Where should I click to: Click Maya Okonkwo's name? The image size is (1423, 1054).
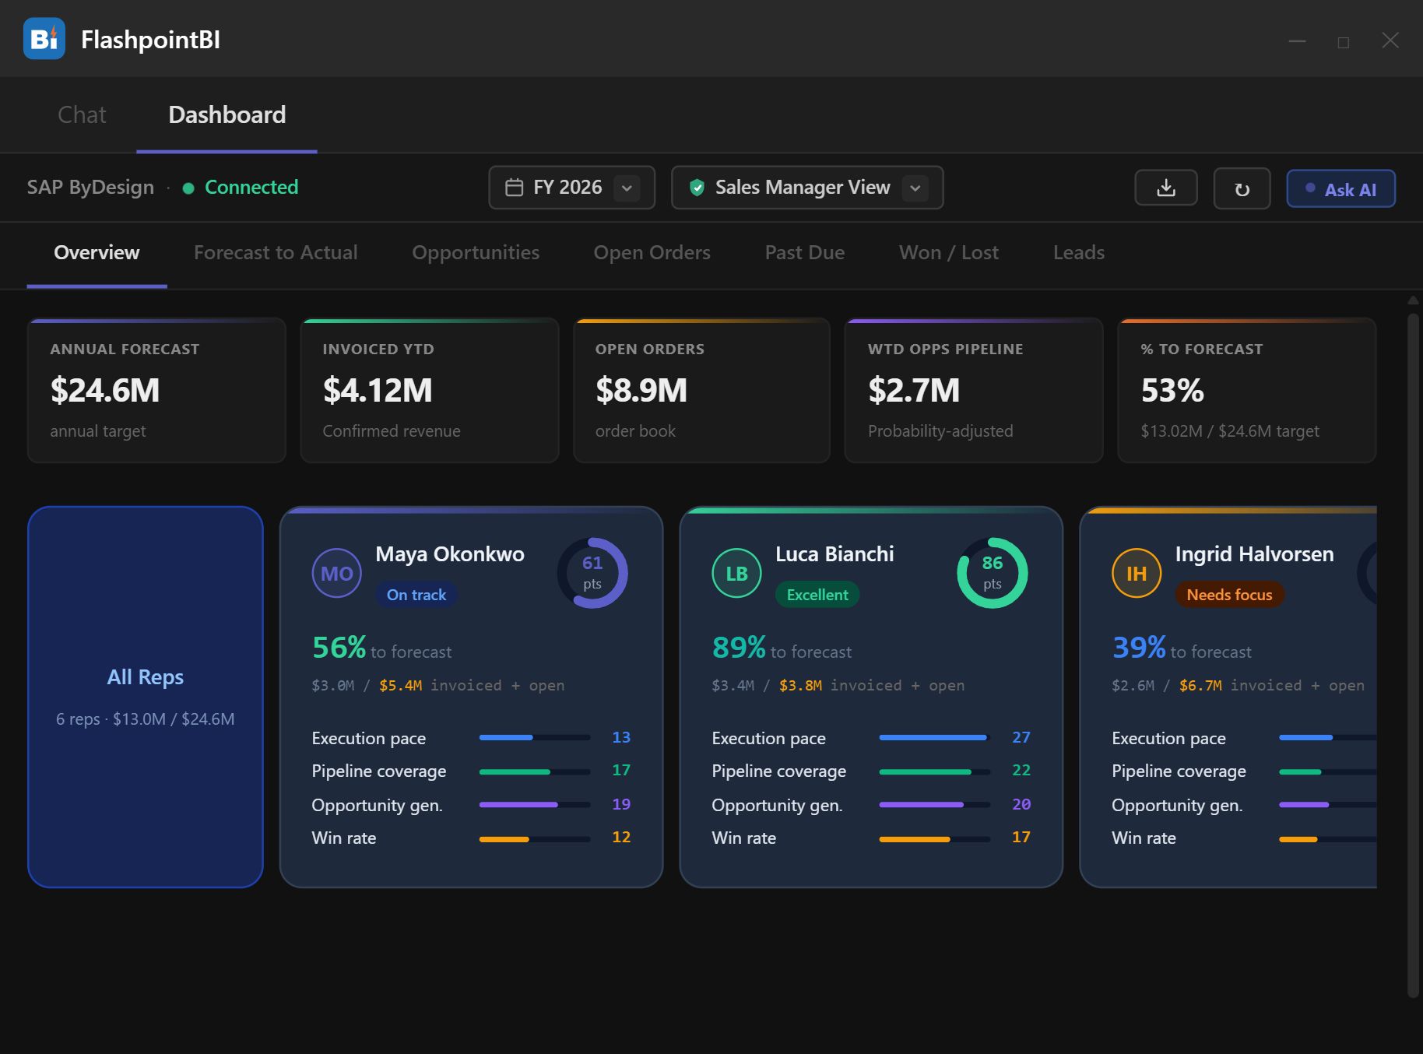[450, 554]
